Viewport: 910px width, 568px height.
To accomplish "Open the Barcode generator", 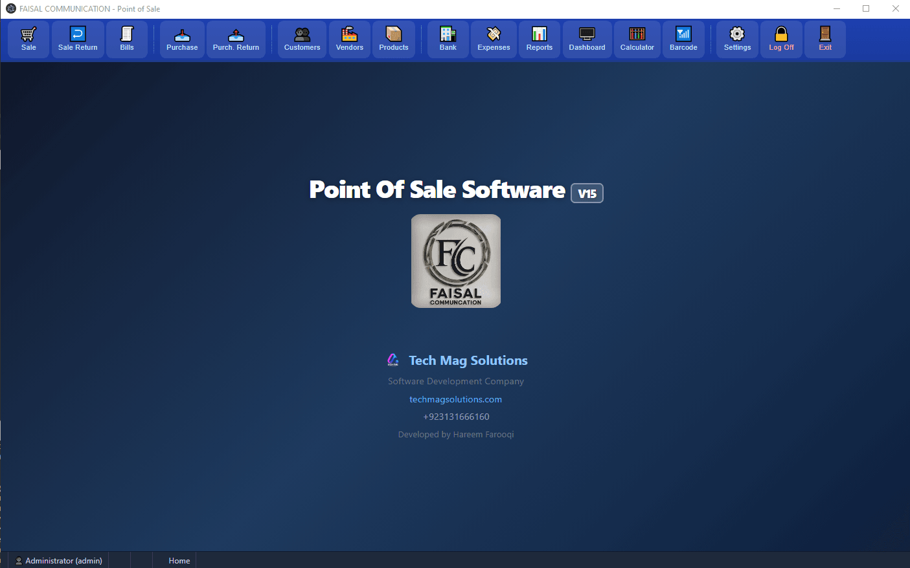I will (x=683, y=39).
